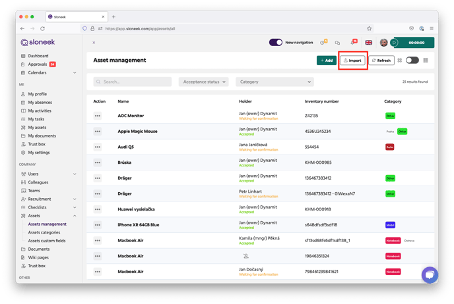Image resolution: width=454 pixels, height=304 pixels.
Task: Open actions menu for Brúska
Action: pos(98,163)
